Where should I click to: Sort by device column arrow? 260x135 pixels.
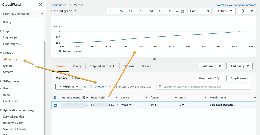pyautogui.click(x=146, y=98)
